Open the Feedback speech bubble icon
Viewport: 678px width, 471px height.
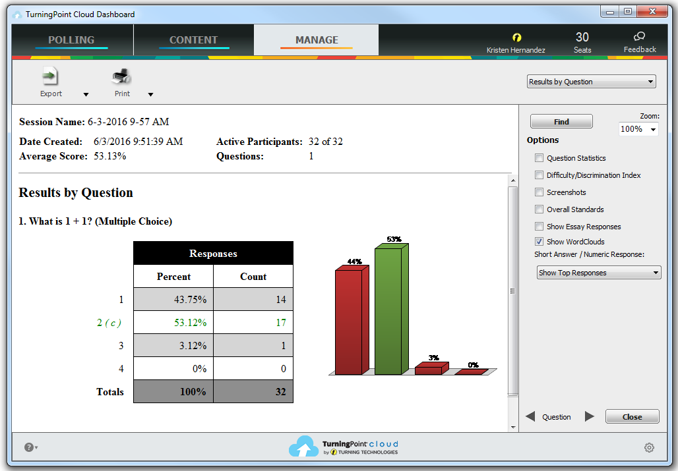[x=640, y=36]
